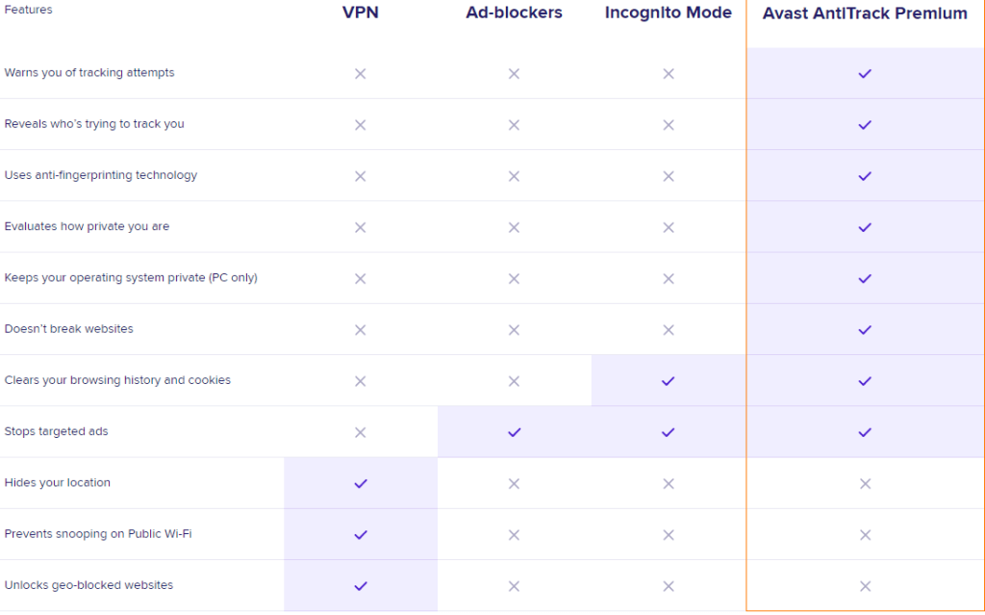The image size is (985, 615).
Task: Click the Reveals who's trying to track you row
Action: 94,124
